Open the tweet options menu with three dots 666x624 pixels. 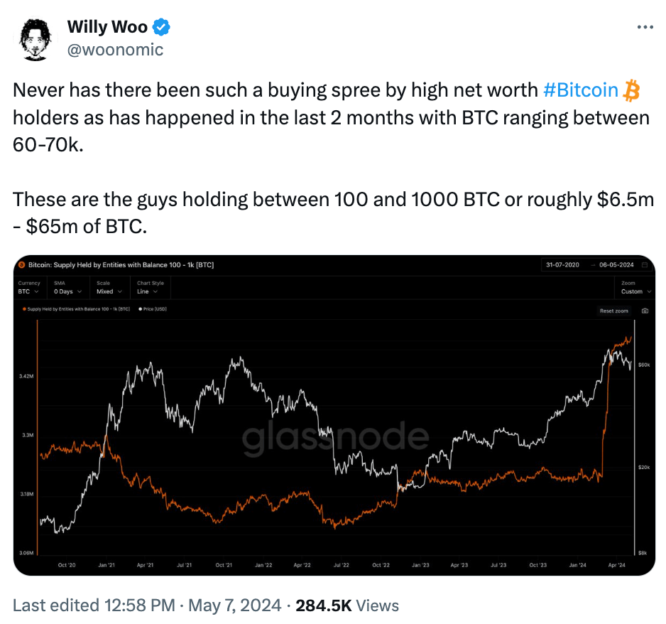click(645, 26)
